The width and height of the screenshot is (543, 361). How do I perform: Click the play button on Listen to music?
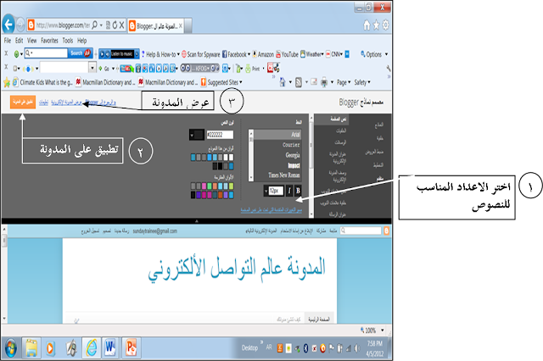click(x=102, y=54)
